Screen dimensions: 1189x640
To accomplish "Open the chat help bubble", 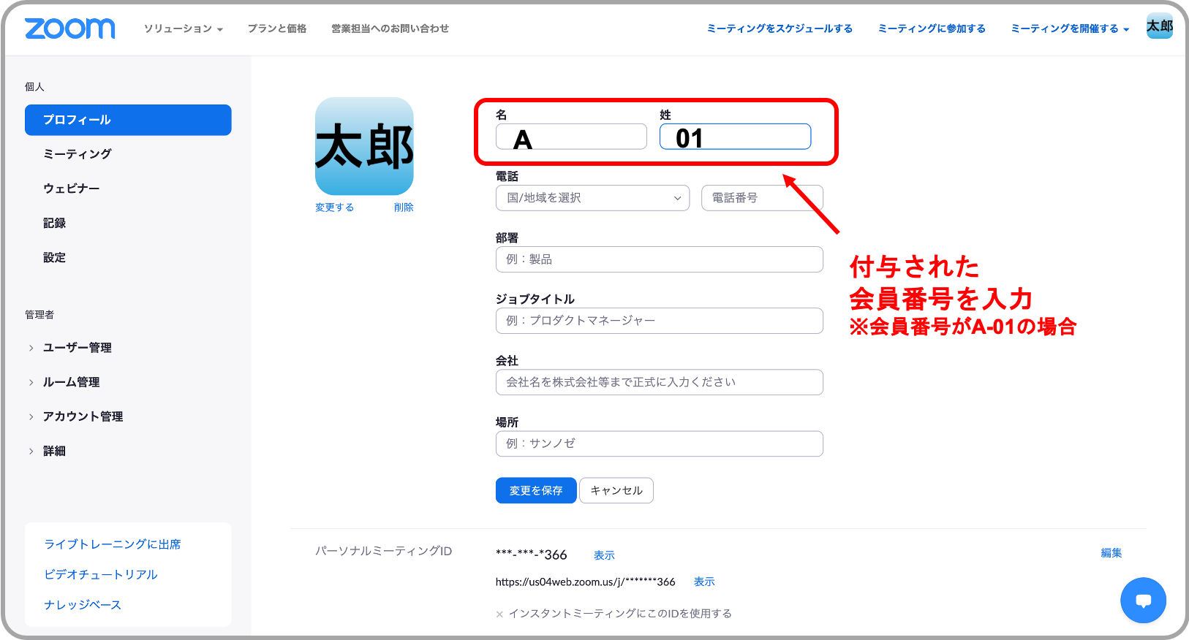I will [x=1143, y=600].
